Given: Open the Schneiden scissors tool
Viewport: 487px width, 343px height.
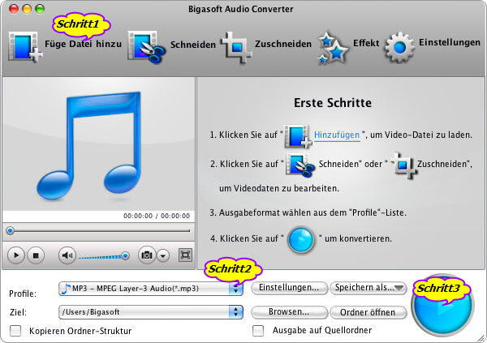Looking at the screenshot, I should point(147,47).
